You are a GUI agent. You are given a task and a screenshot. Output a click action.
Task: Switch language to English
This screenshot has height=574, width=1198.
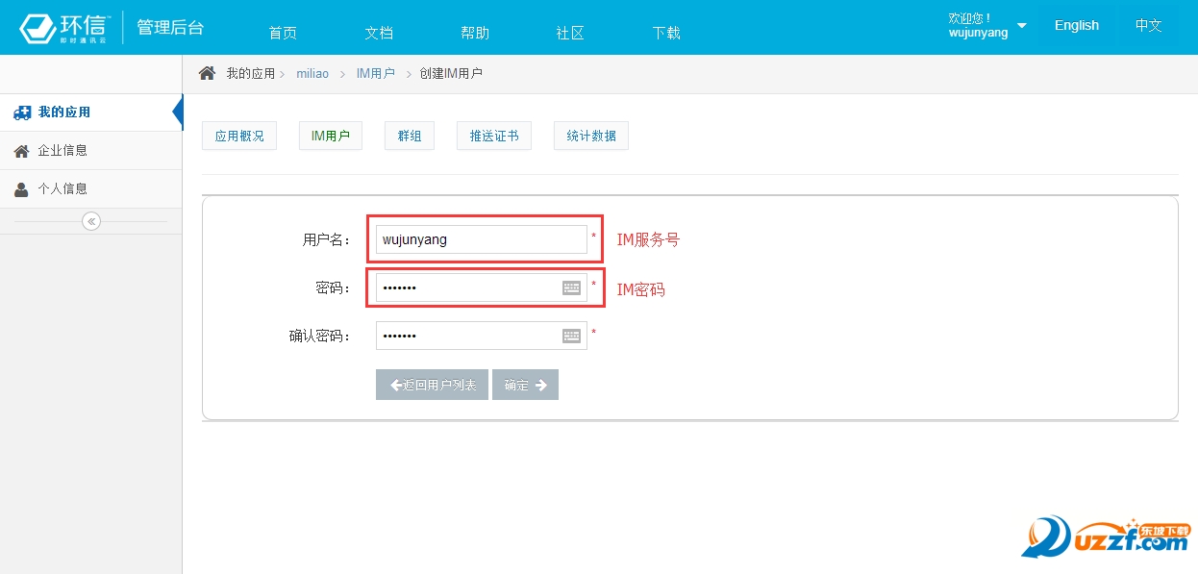pos(1076,26)
